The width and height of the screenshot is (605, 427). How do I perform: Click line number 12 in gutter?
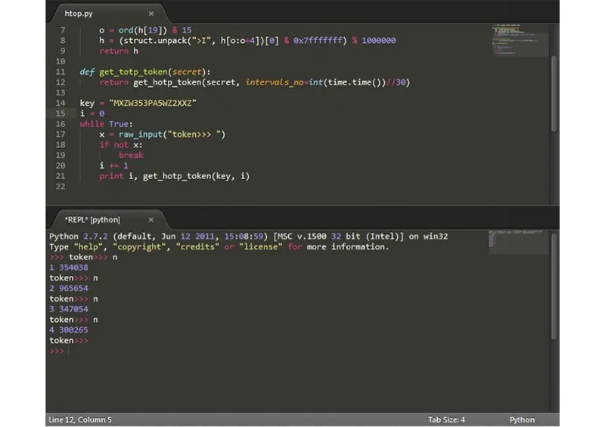tap(60, 82)
